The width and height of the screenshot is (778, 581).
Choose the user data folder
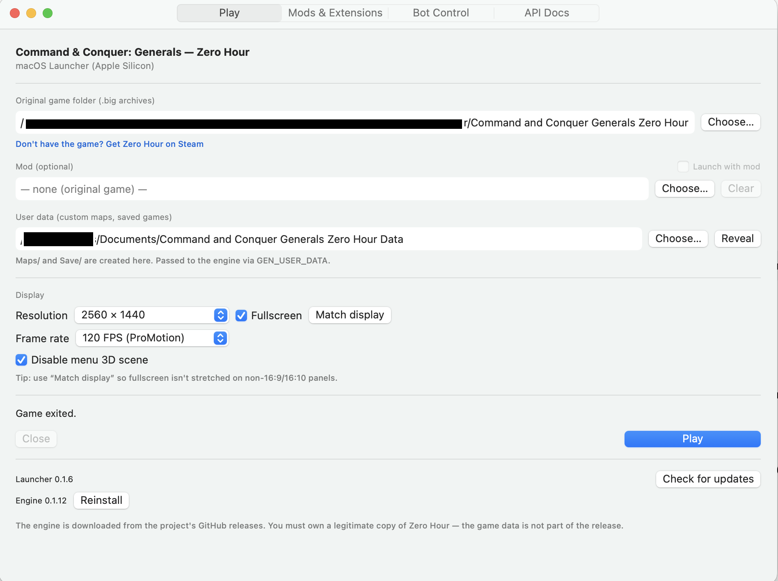(678, 239)
